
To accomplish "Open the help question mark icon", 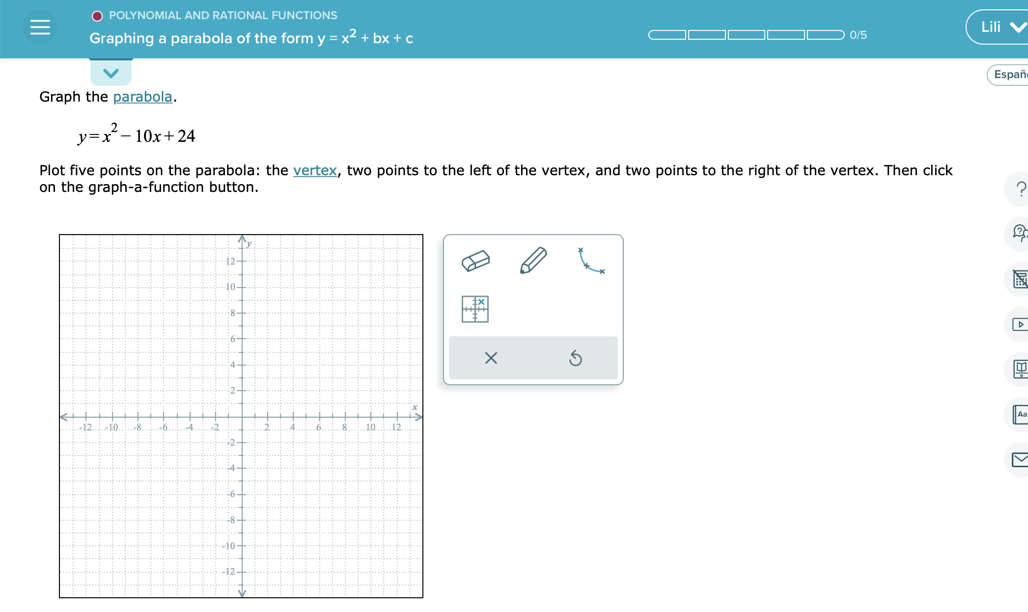I will 1020,189.
